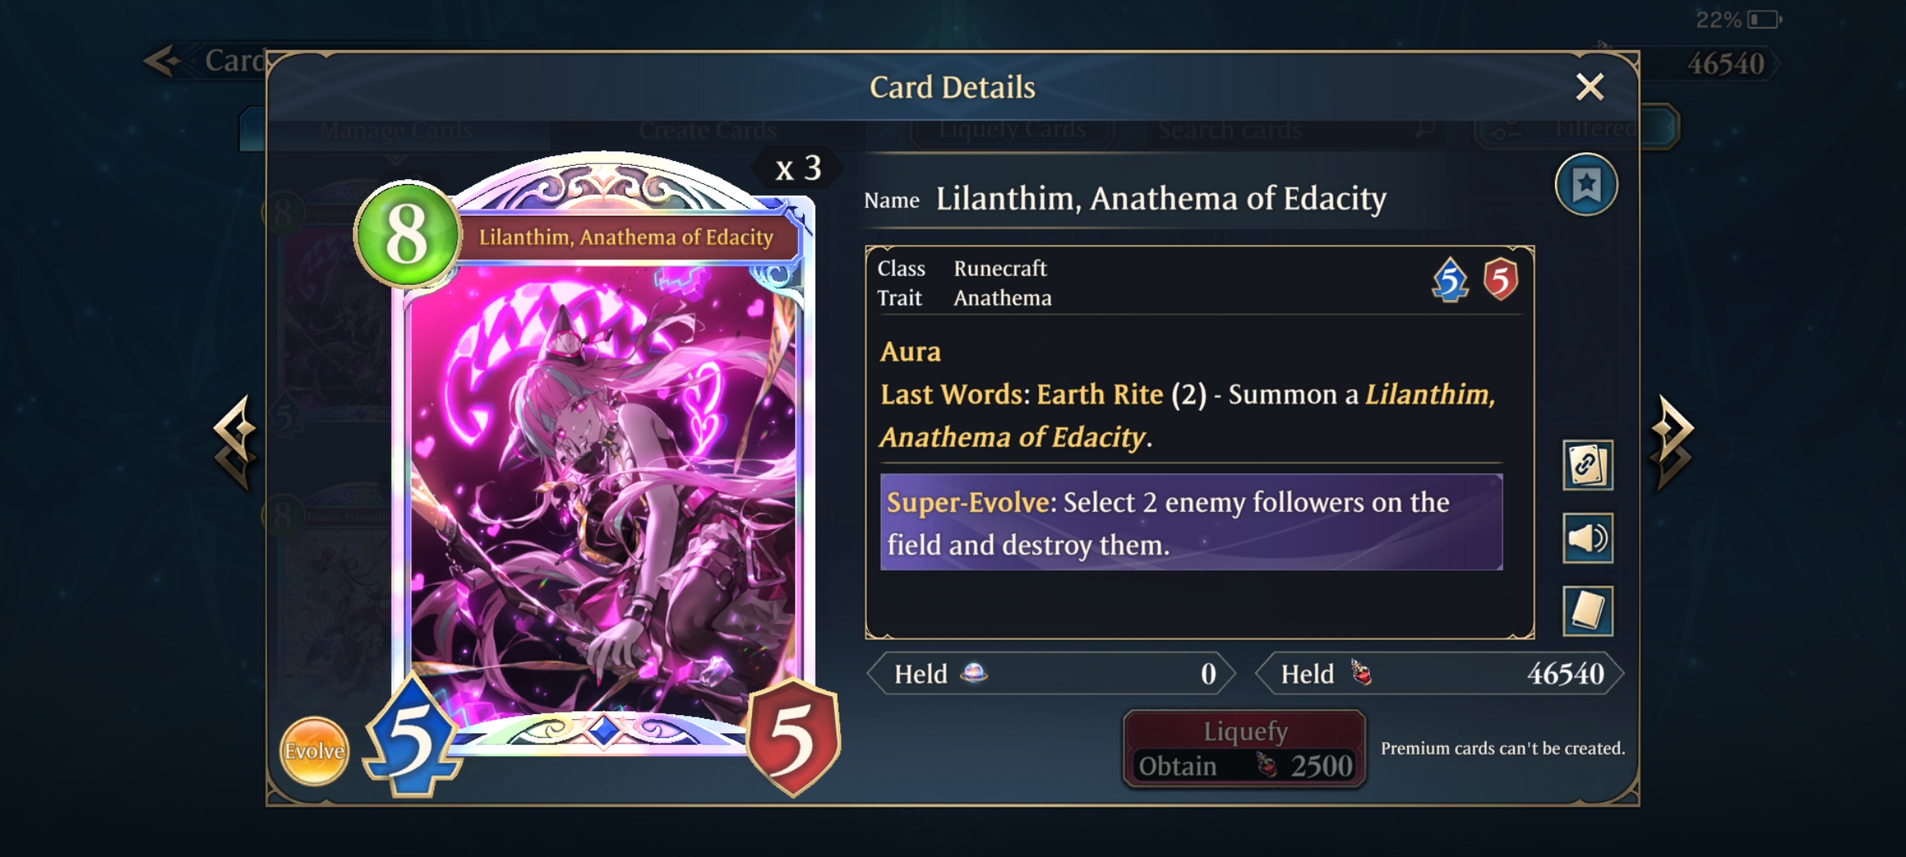Tap the Liquefy Cards tab behind dialog

point(1012,129)
